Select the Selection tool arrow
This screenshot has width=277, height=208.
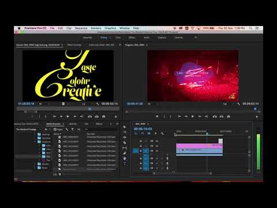[125, 127]
